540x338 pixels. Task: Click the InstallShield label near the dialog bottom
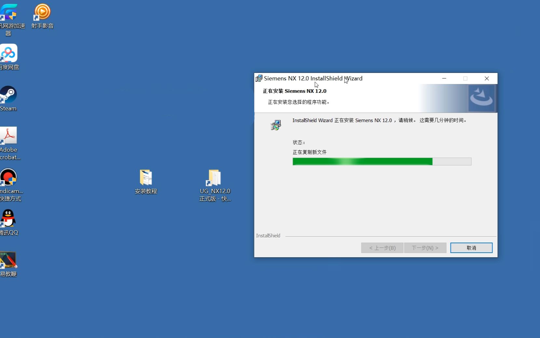(268, 235)
